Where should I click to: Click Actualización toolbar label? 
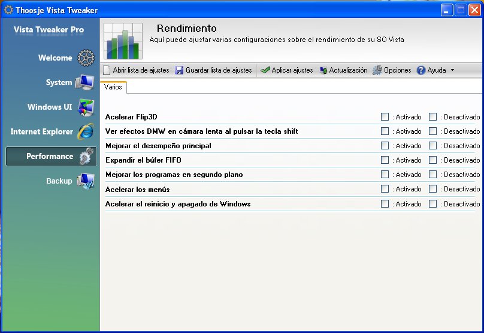[348, 70]
